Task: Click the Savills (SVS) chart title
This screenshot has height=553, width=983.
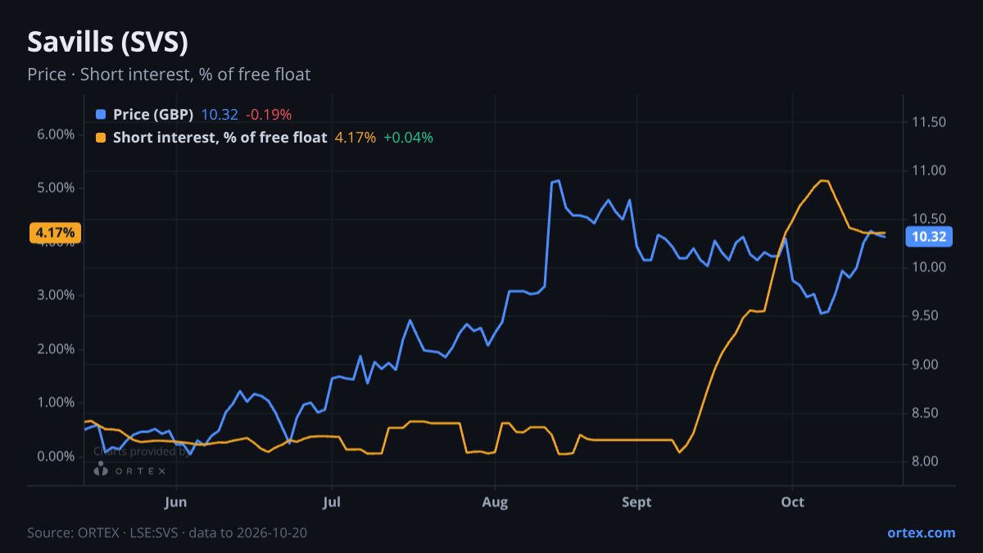Action: 108,42
